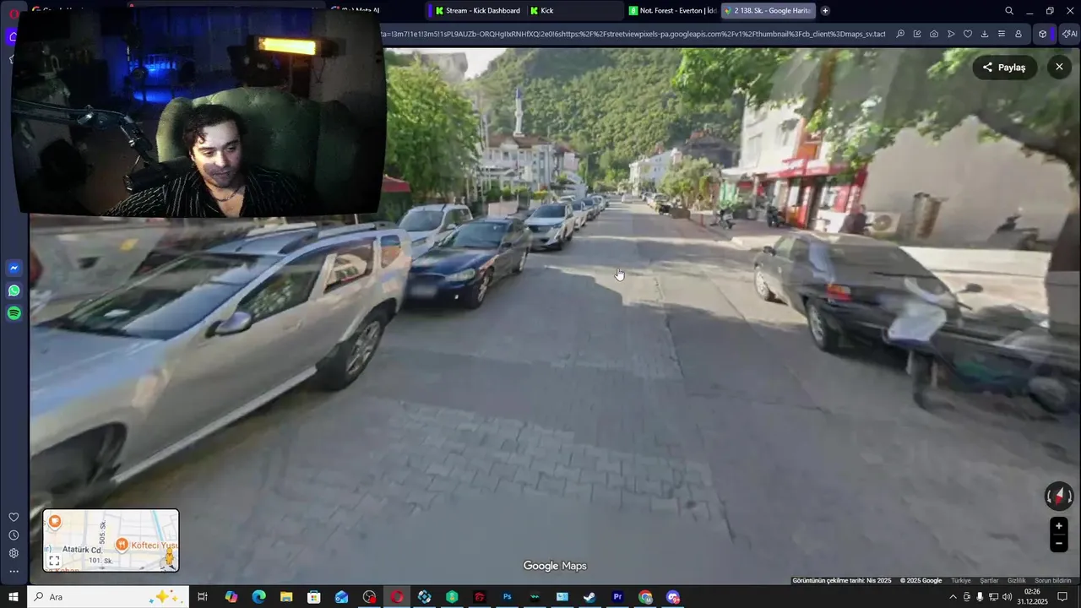Click the Sorun bildirin link
The height and width of the screenshot is (608, 1081).
[x=1053, y=580]
